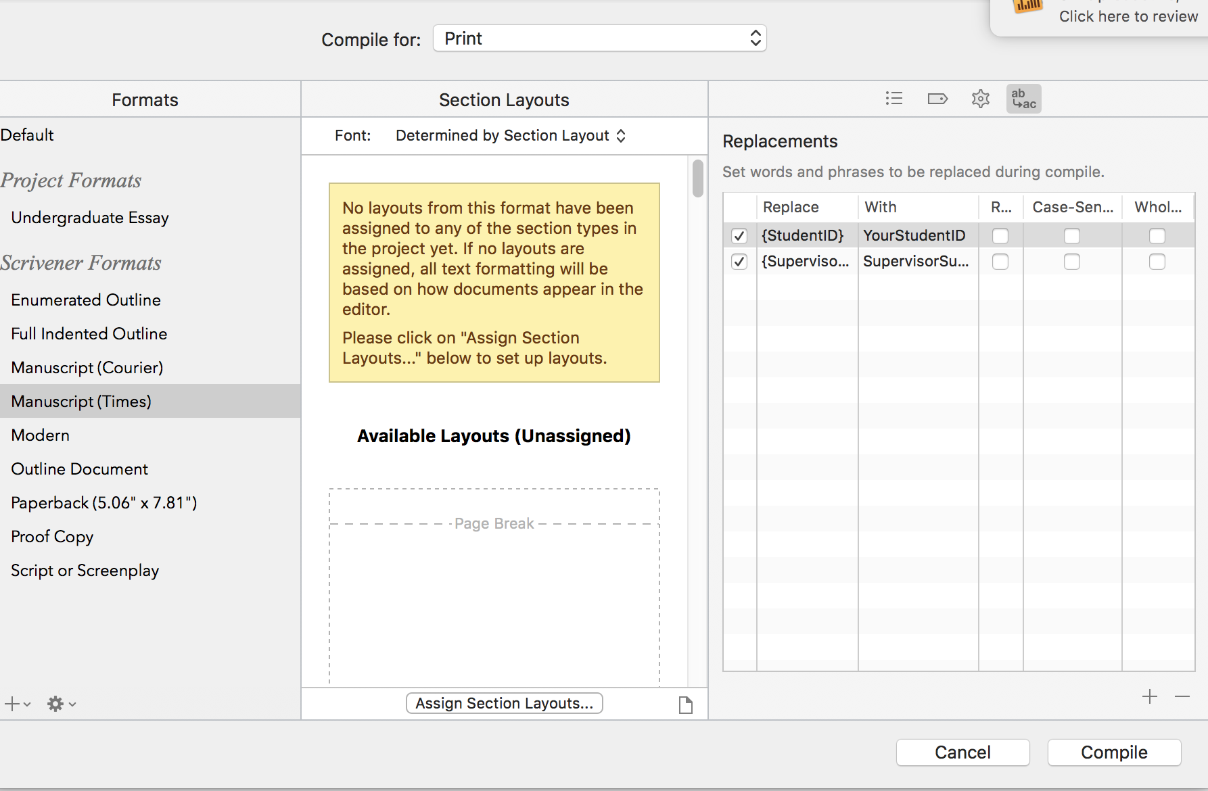Open the metadata tag icon tab
The height and width of the screenshot is (791, 1208).
[937, 99]
